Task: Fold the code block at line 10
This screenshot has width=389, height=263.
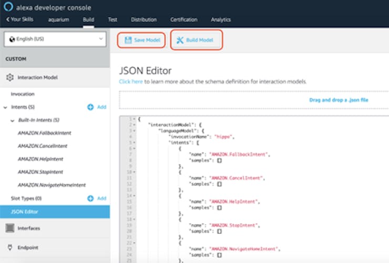Action: coord(134,172)
